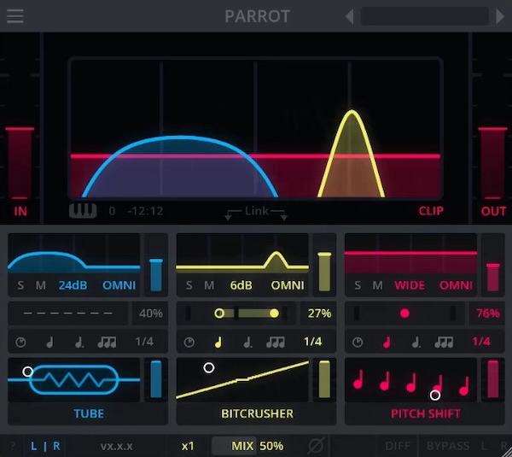Open yellow band 1/4 rate dropdown
This screenshot has width=512, height=457.
(313, 342)
